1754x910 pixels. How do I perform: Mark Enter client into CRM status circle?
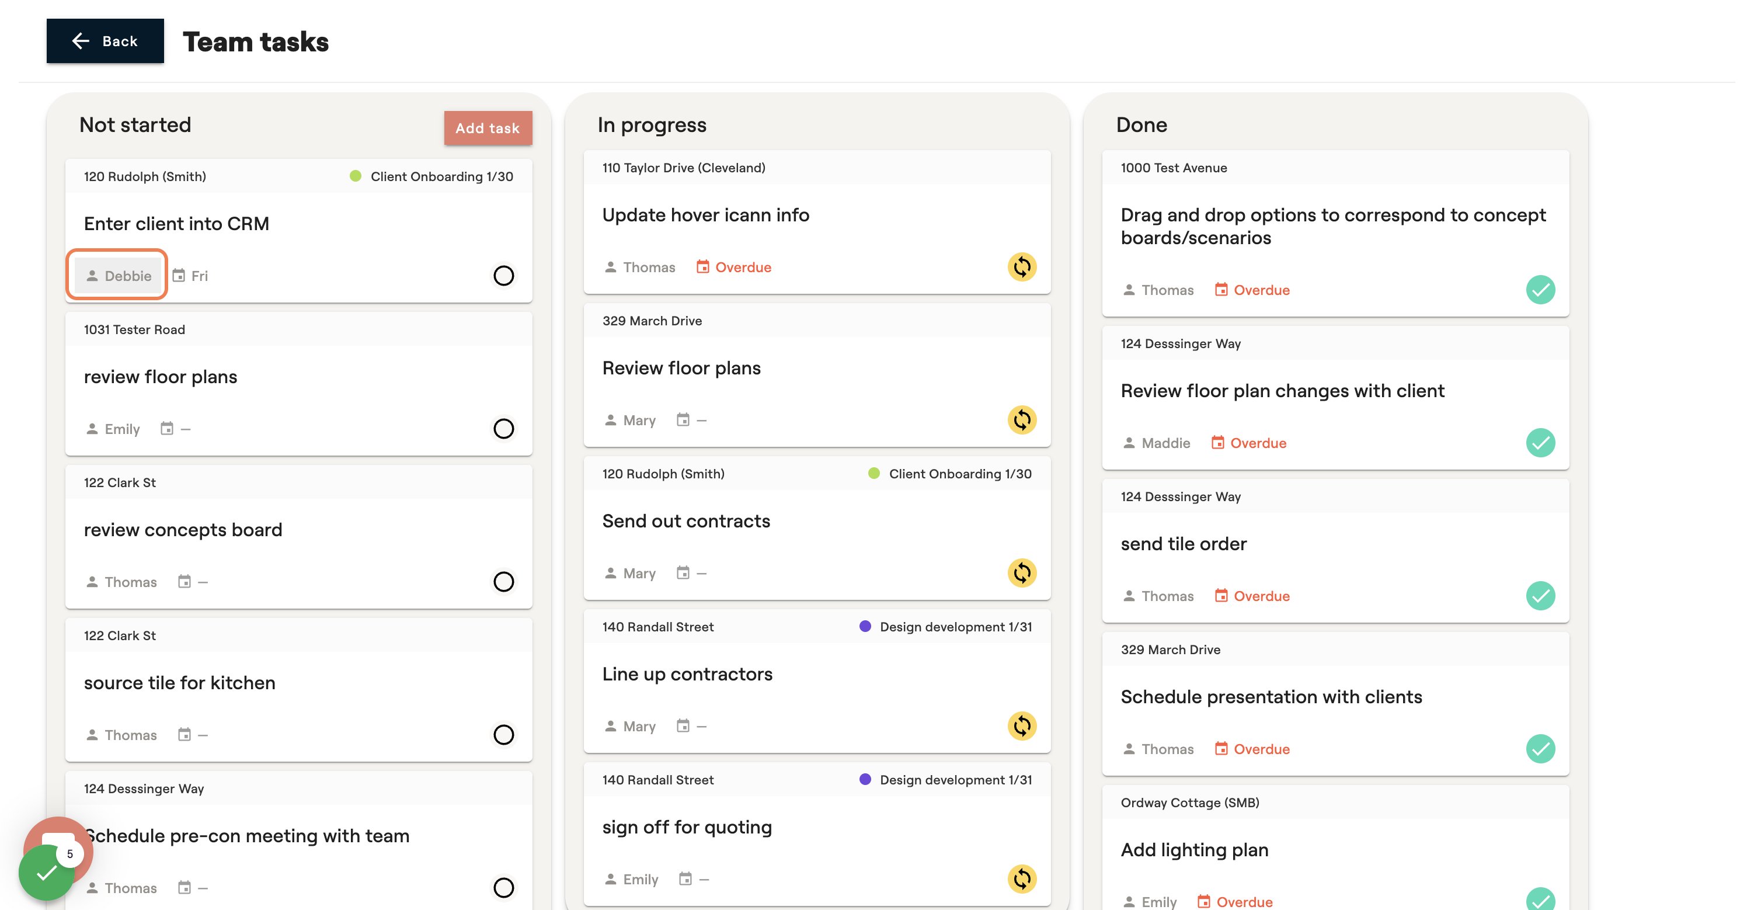(x=503, y=275)
